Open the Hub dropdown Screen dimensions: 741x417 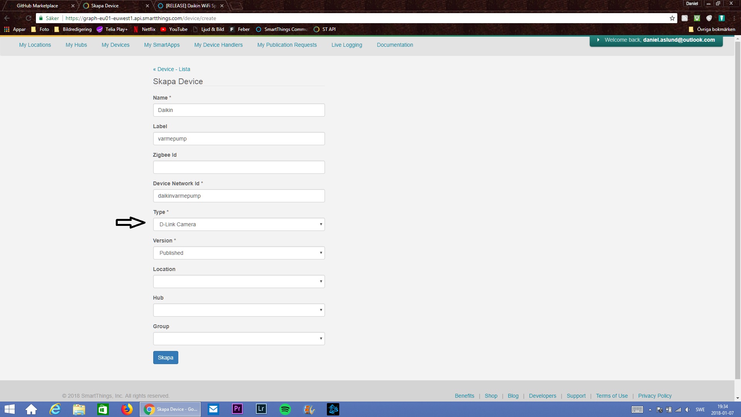239,310
